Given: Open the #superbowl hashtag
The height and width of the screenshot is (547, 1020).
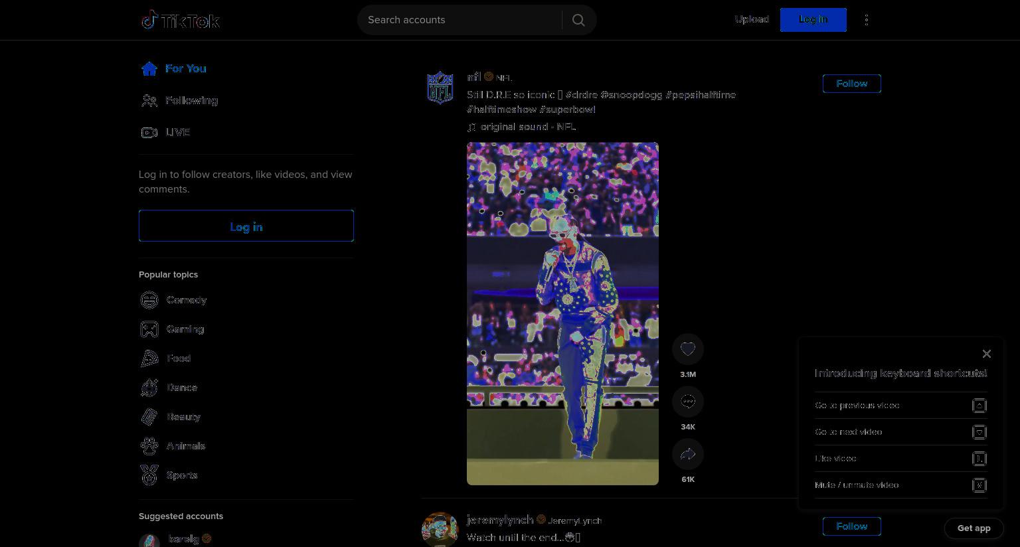Looking at the screenshot, I should [x=568, y=110].
